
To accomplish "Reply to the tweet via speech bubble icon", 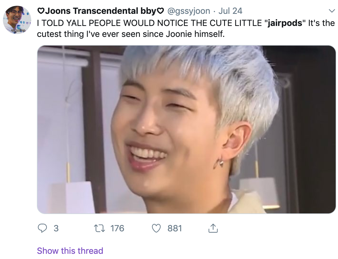I will click(42, 228).
